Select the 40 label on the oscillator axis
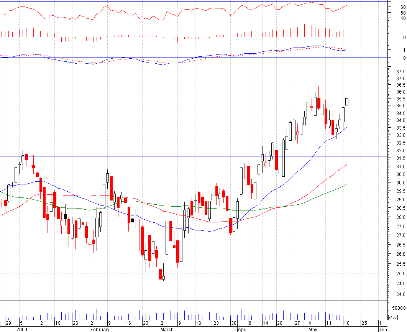Viewport: 407px width, 332px height. point(403,18)
